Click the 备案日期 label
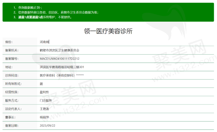The image size is (217, 132). click(12, 125)
